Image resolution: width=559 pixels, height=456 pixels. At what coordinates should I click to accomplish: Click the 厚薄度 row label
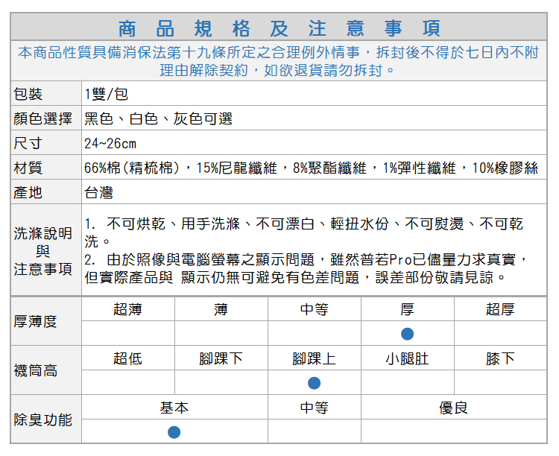tap(36, 321)
